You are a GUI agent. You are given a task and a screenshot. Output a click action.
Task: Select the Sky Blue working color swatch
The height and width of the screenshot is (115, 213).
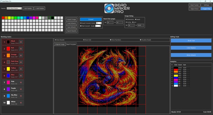coord(8,96)
